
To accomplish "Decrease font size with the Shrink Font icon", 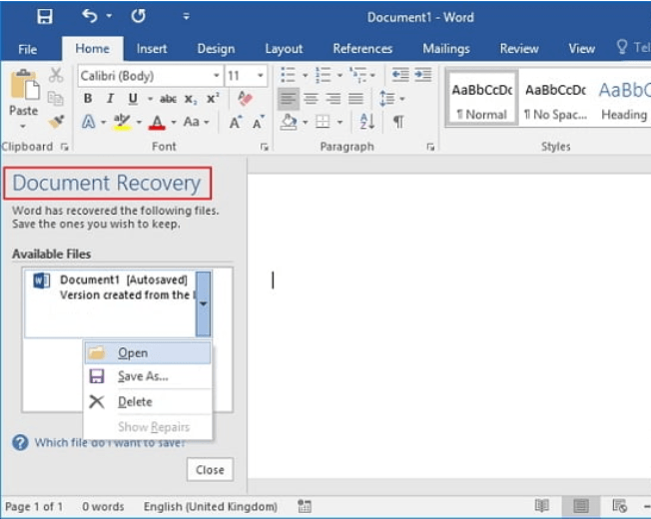I will [259, 122].
